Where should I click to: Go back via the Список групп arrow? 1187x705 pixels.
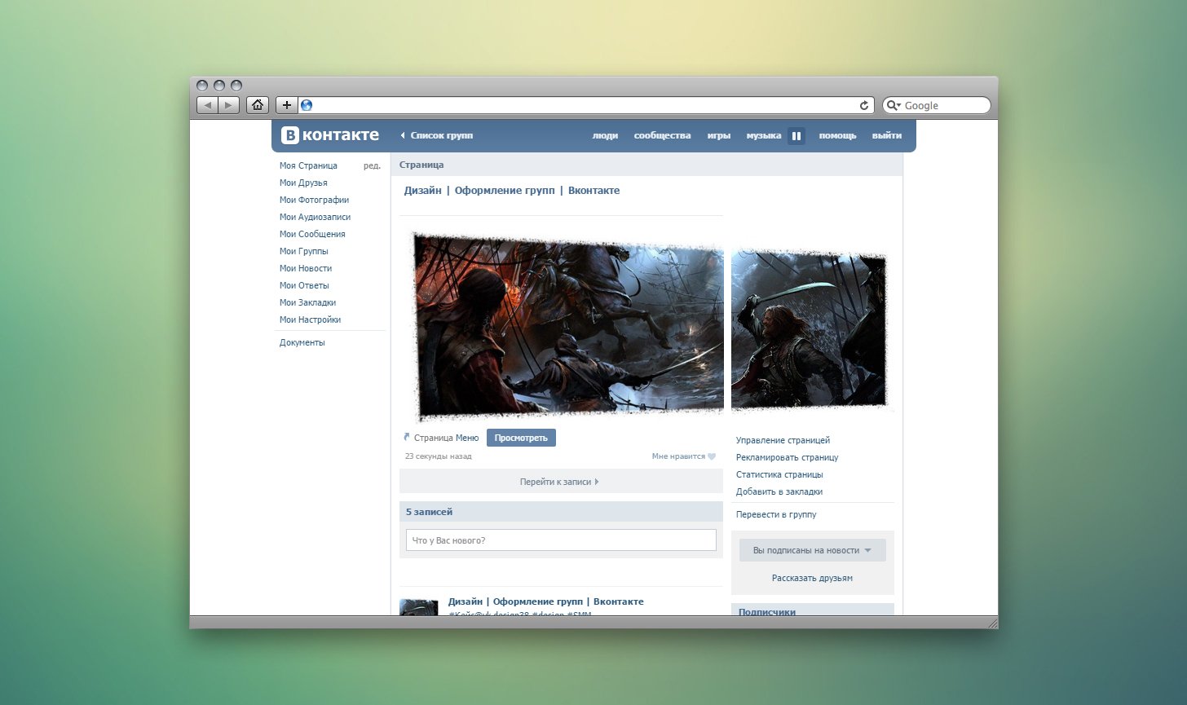coord(437,135)
